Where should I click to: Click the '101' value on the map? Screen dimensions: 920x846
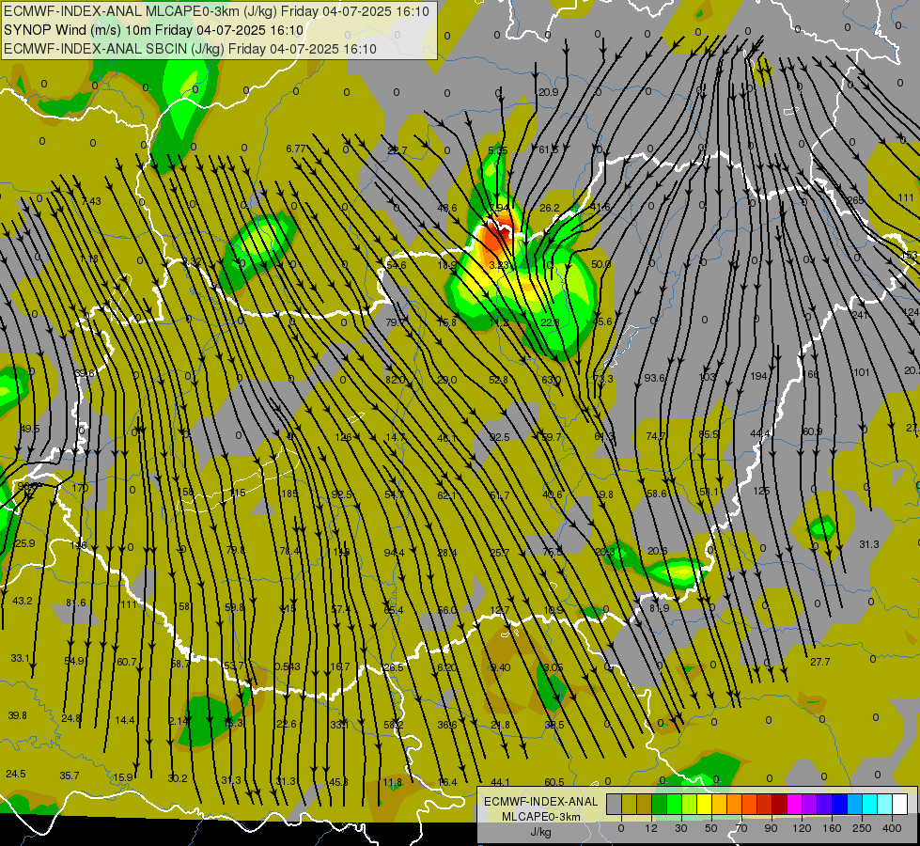pyautogui.click(x=862, y=372)
